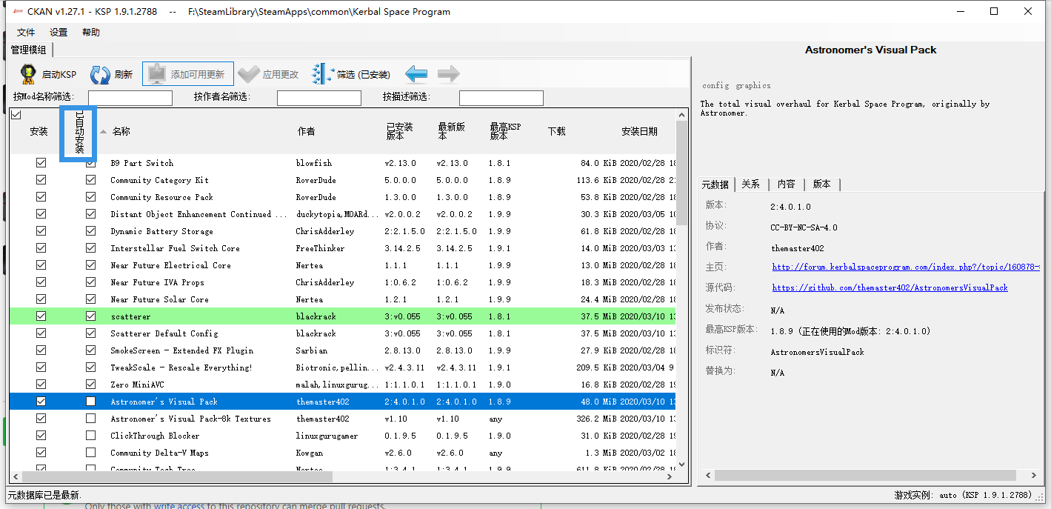The height and width of the screenshot is (509, 1051).
Task: Open the forum.kerbalspaceprogram.com homepage link
Action: (x=905, y=267)
